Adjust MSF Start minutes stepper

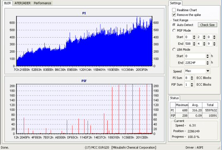[x=194, y=37]
